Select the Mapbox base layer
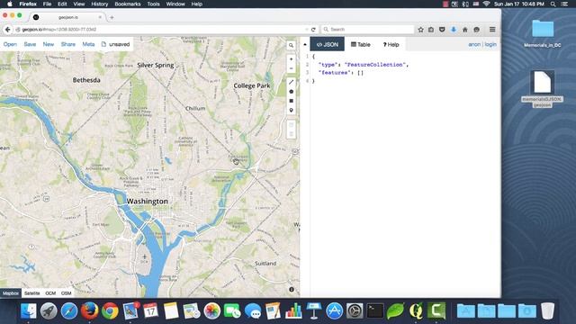Screen dimensions: 576x324 11,293
